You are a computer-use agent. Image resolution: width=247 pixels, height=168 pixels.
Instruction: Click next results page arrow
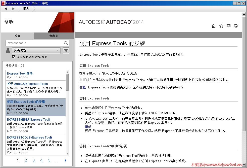[66, 160]
